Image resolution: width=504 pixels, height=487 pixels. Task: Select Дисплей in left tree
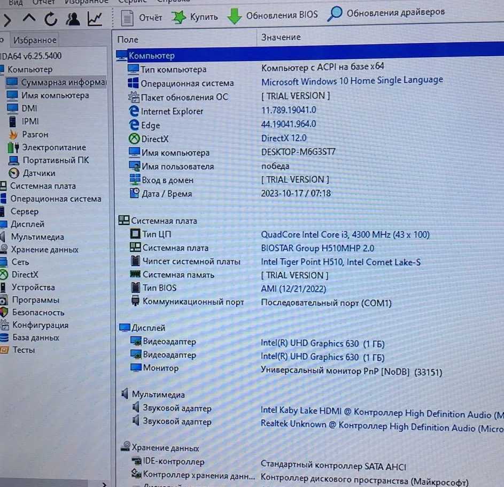point(22,224)
